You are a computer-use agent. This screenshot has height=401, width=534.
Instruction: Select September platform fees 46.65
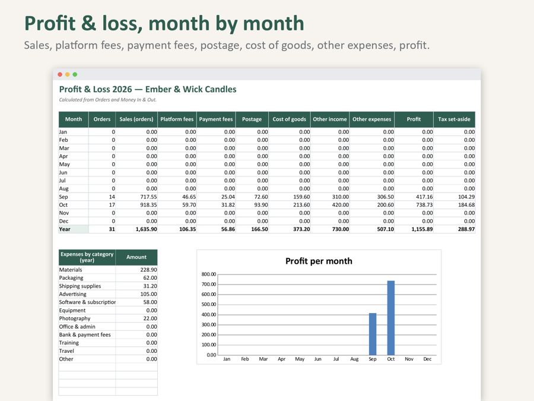pyautogui.click(x=177, y=197)
